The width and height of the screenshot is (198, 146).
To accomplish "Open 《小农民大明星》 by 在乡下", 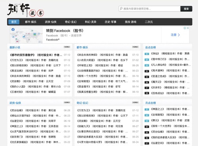I will pyautogui.click(x=103, y=60).
